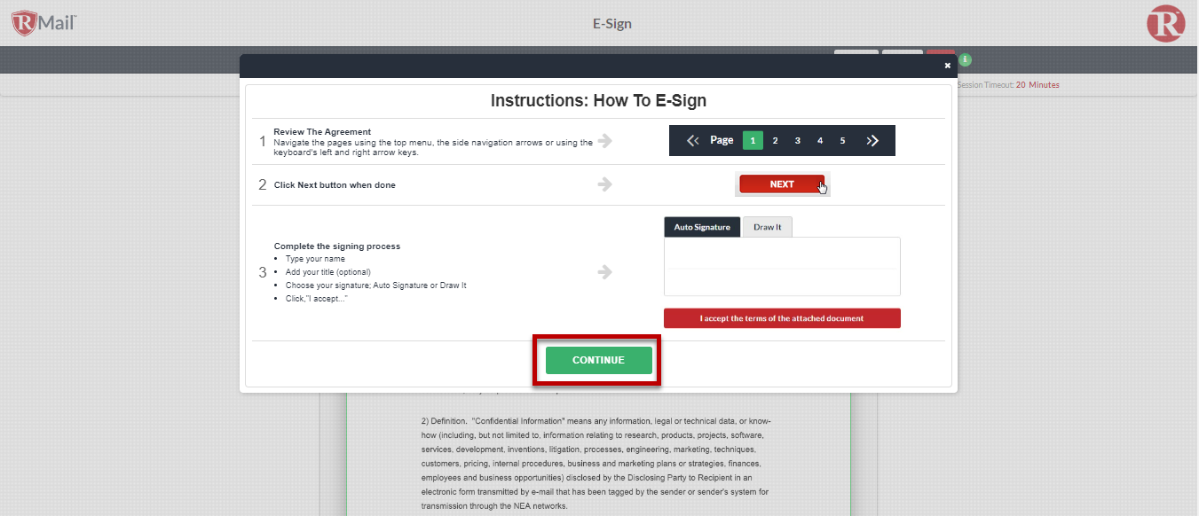The height and width of the screenshot is (516, 1199).
Task: Switch to the Draw It tab
Action: [767, 227]
